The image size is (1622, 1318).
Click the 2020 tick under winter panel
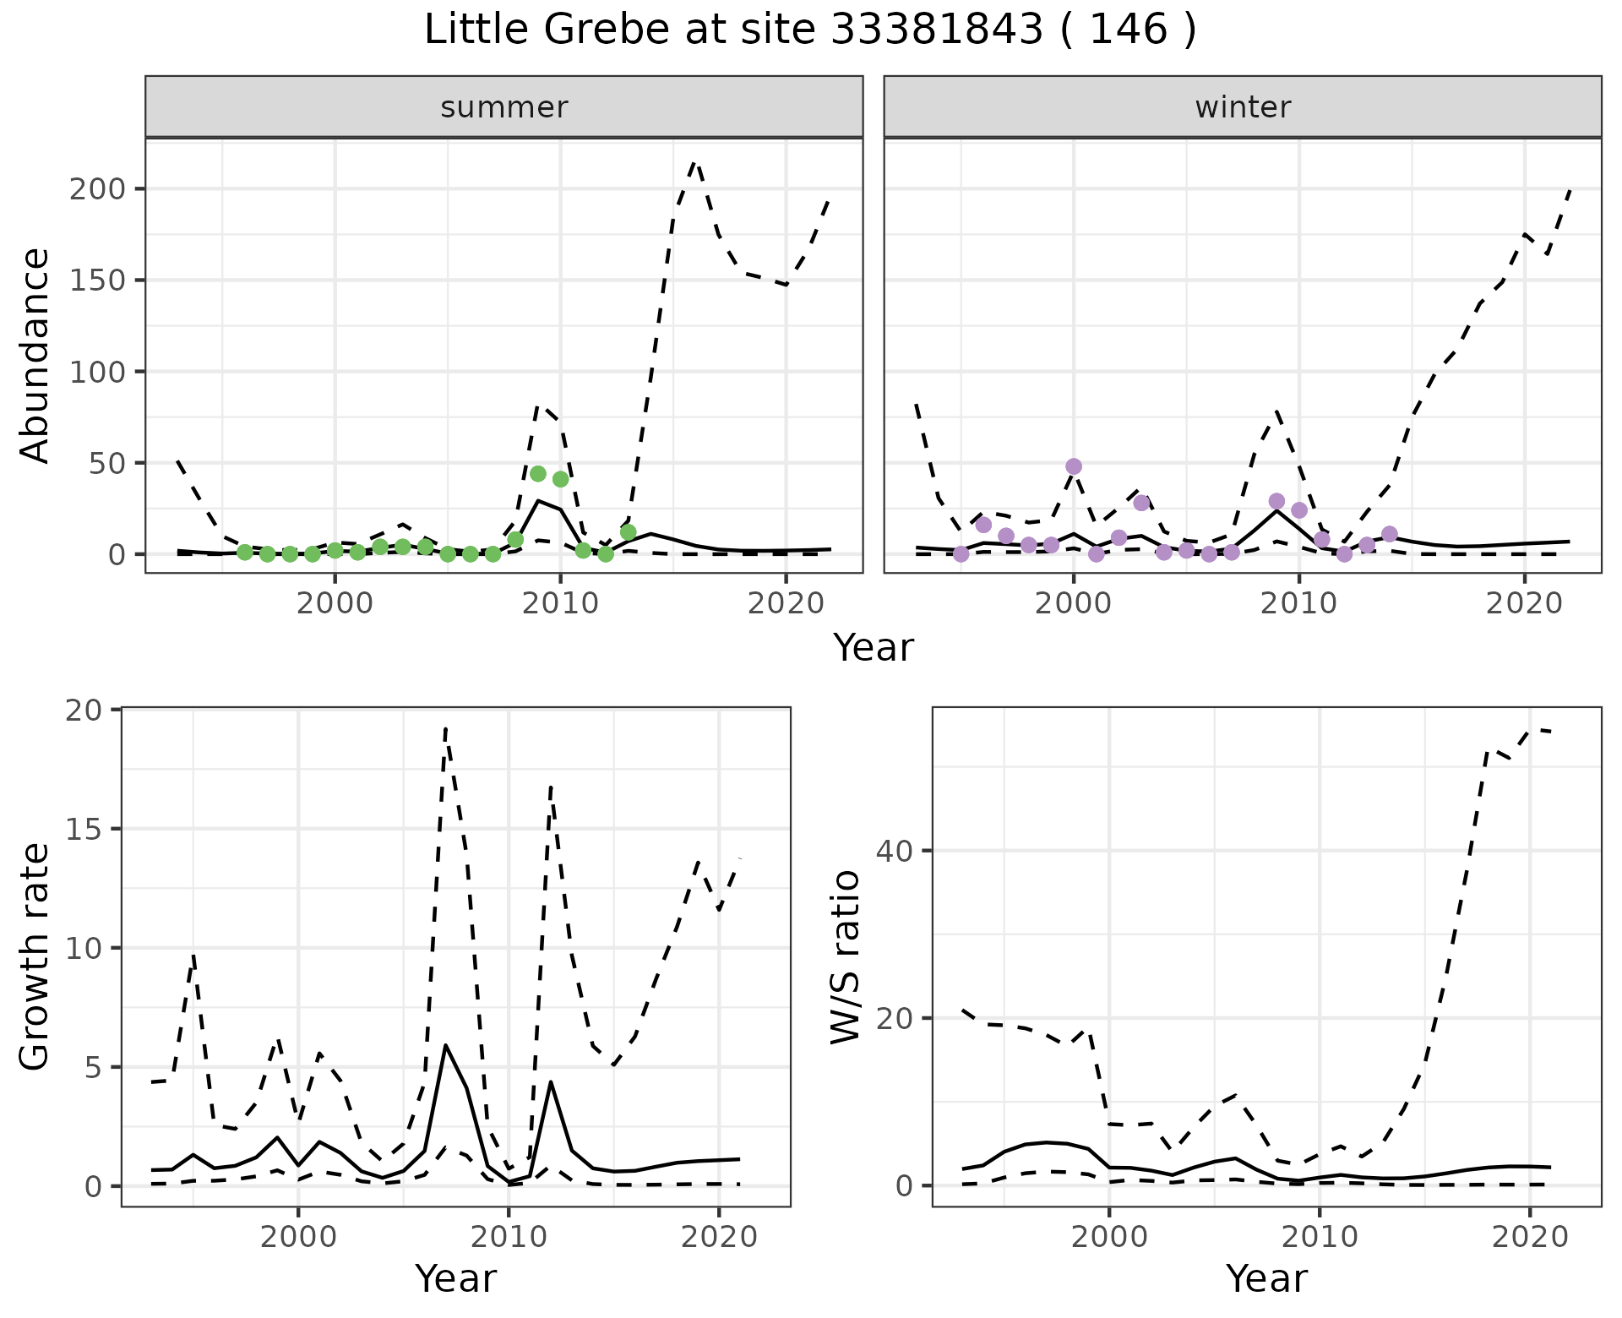tap(1525, 604)
